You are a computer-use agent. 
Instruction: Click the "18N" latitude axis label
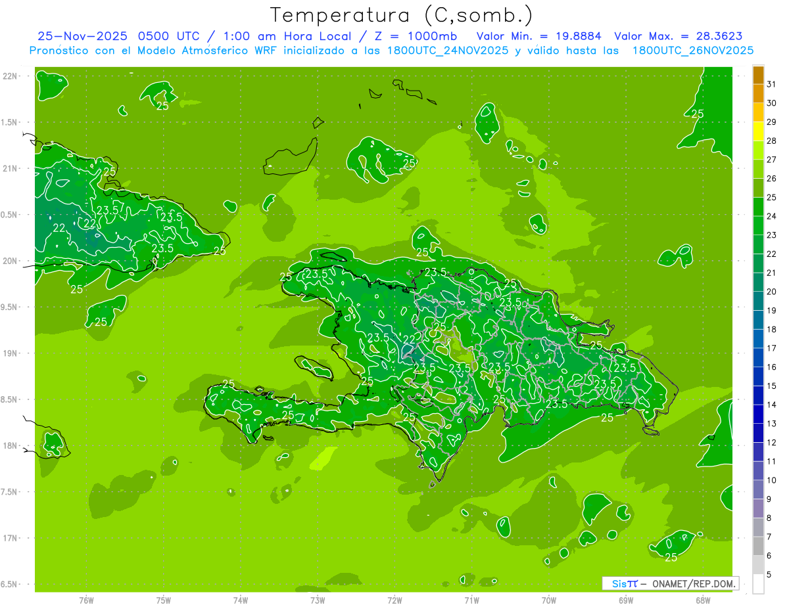10,445
